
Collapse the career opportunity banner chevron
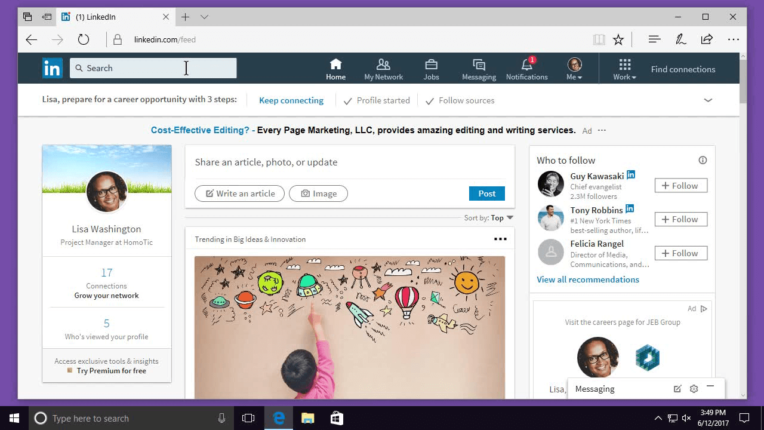(708, 100)
